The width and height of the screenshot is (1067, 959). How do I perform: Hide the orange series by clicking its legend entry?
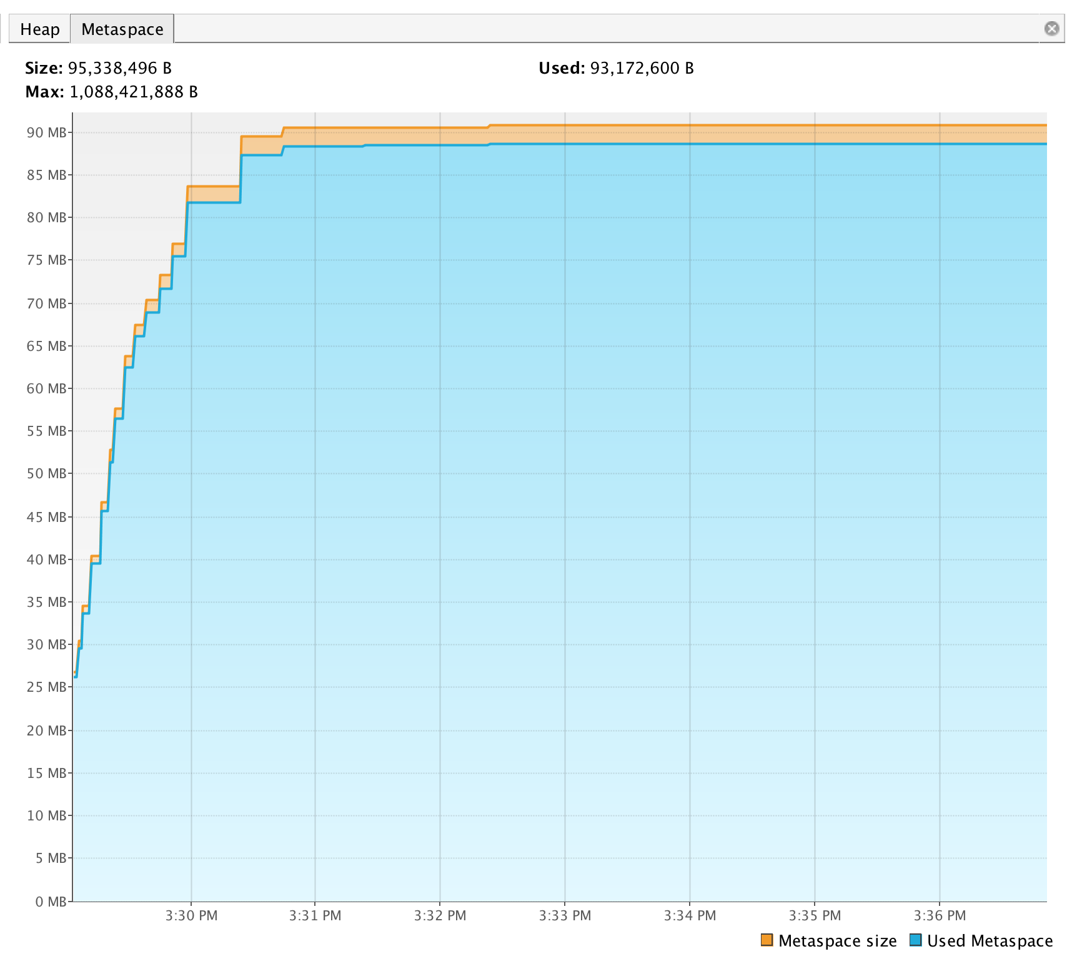[767, 940]
